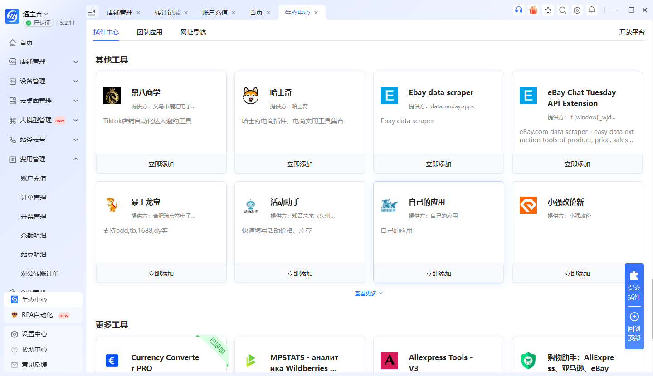
Task: Click the 购物助手 green shield icon
Action: point(528,361)
